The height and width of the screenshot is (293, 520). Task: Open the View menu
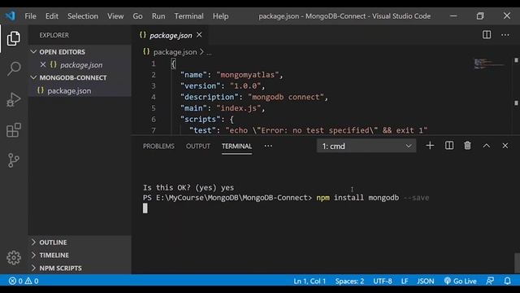click(x=115, y=16)
